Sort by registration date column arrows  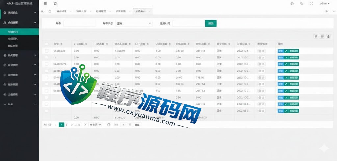coord(249,44)
